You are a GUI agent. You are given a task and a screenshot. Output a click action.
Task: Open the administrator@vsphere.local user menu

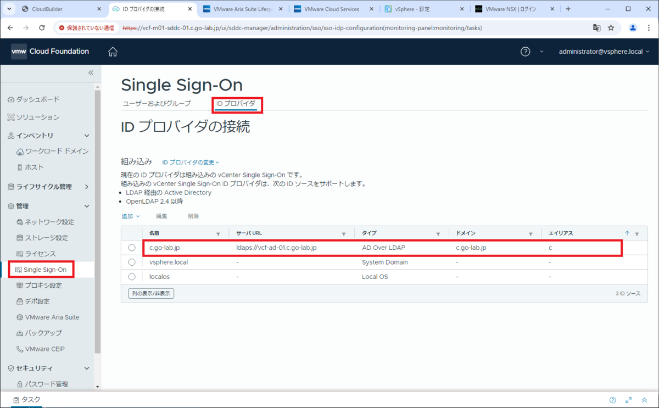pos(604,52)
